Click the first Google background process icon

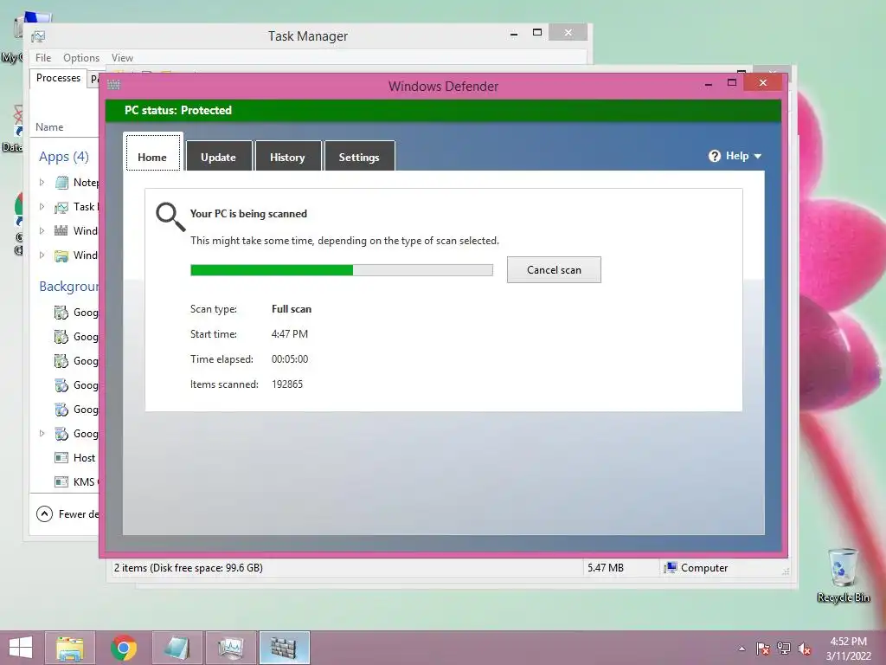point(61,312)
